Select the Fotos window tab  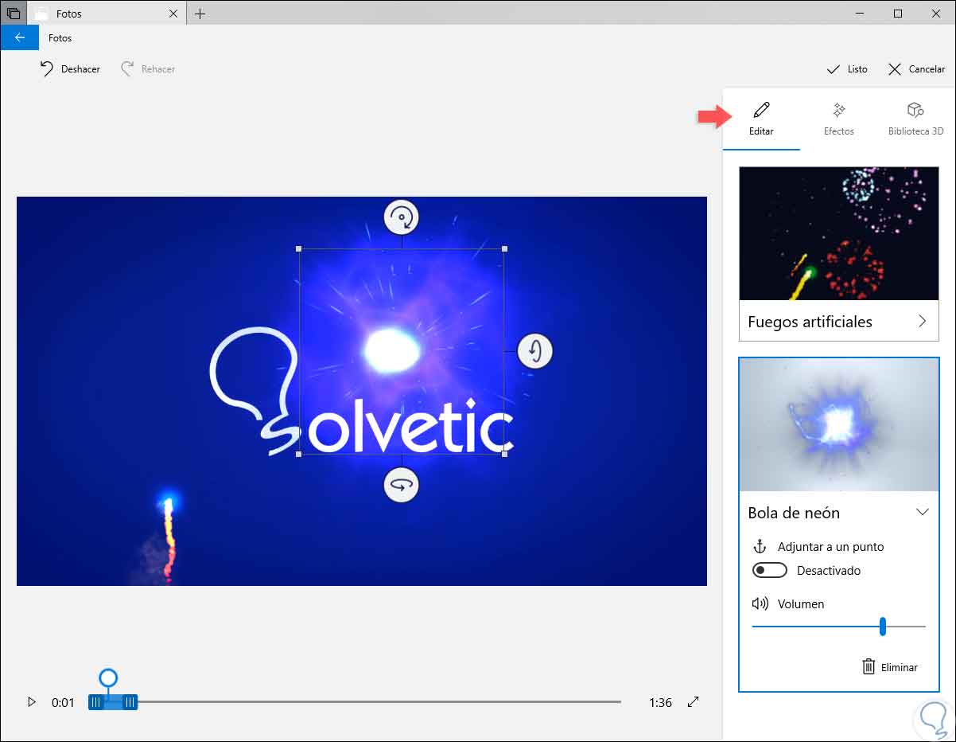point(107,14)
